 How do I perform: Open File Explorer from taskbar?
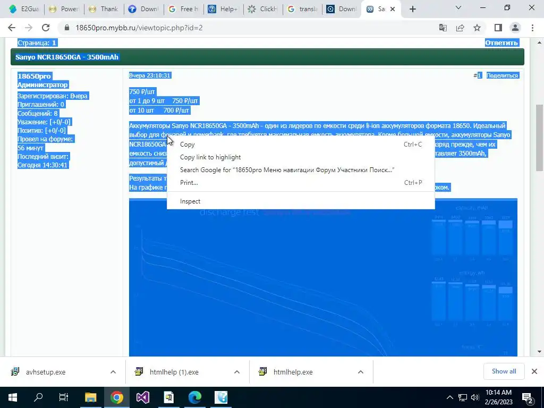click(90, 397)
